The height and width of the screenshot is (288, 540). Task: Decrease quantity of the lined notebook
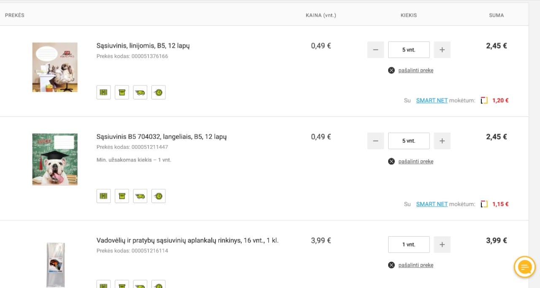(375, 50)
